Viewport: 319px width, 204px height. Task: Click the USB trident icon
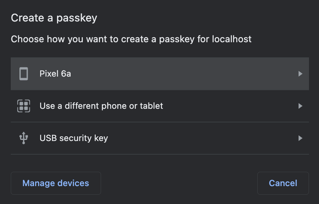24,138
